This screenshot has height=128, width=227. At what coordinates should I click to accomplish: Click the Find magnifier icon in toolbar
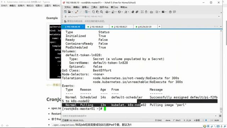click(101, 12)
